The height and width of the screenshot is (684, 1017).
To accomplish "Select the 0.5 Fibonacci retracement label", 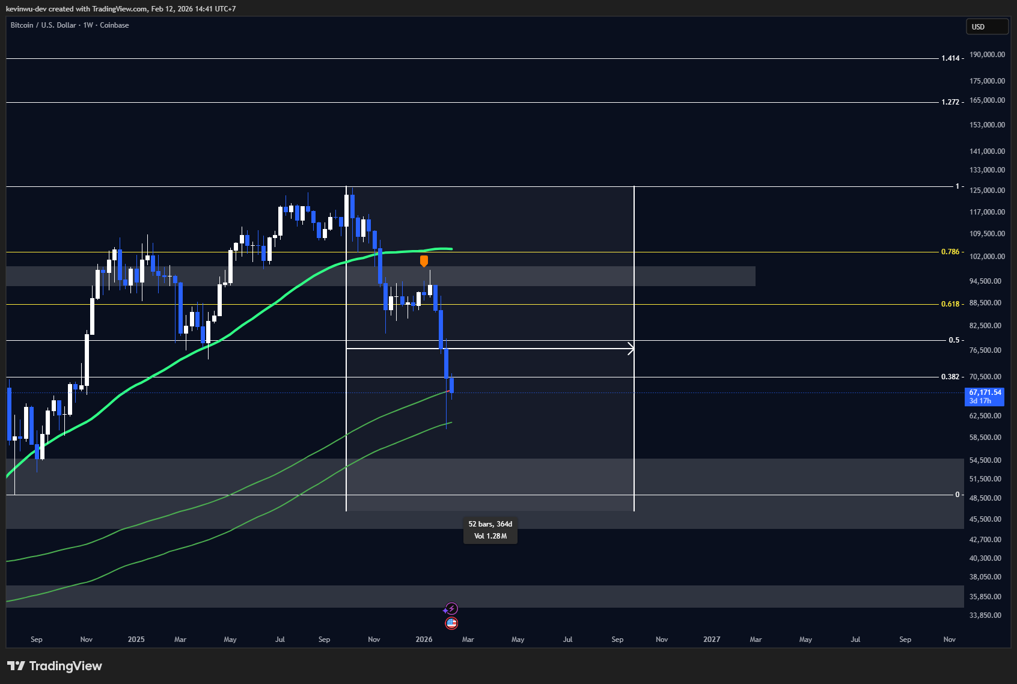I will click(954, 340).
